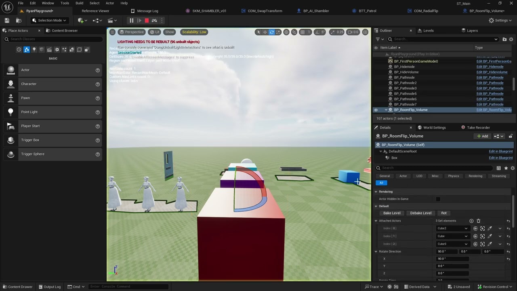Collapse the Rotate Direction property

[x=376, y=251]
